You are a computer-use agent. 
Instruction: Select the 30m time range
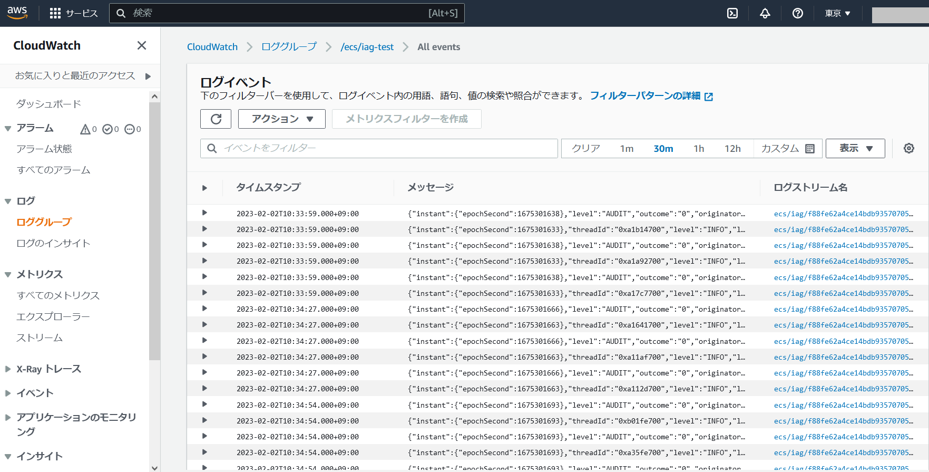pyautogui.click(x=663, y=149)
